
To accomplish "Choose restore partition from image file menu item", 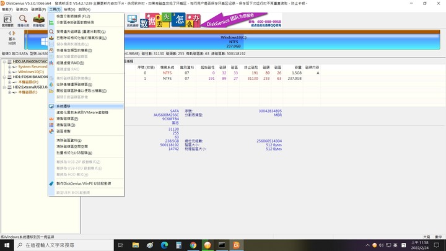I will click(x=86, y=84).
